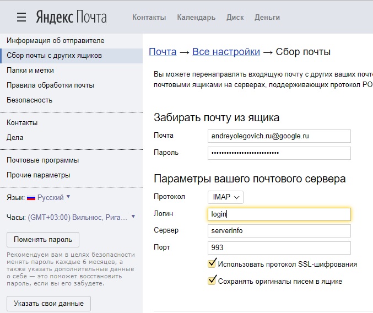The image size is (373, 313).
Task: Open Правила обработки почты settings
Action: pyautogui.click(x=72, y=85)
